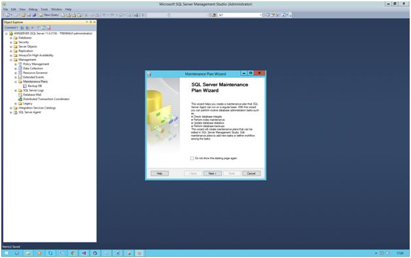
Task: Click the Refresh icon in Object Explorer toolbar
Action: coord(43,28)
